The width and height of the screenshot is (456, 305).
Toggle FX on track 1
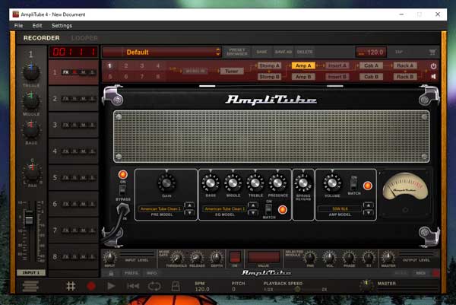pos(66,72)
